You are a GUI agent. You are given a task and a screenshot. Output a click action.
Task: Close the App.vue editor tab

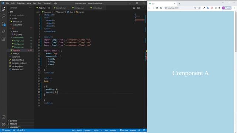[x=49, y=8]
